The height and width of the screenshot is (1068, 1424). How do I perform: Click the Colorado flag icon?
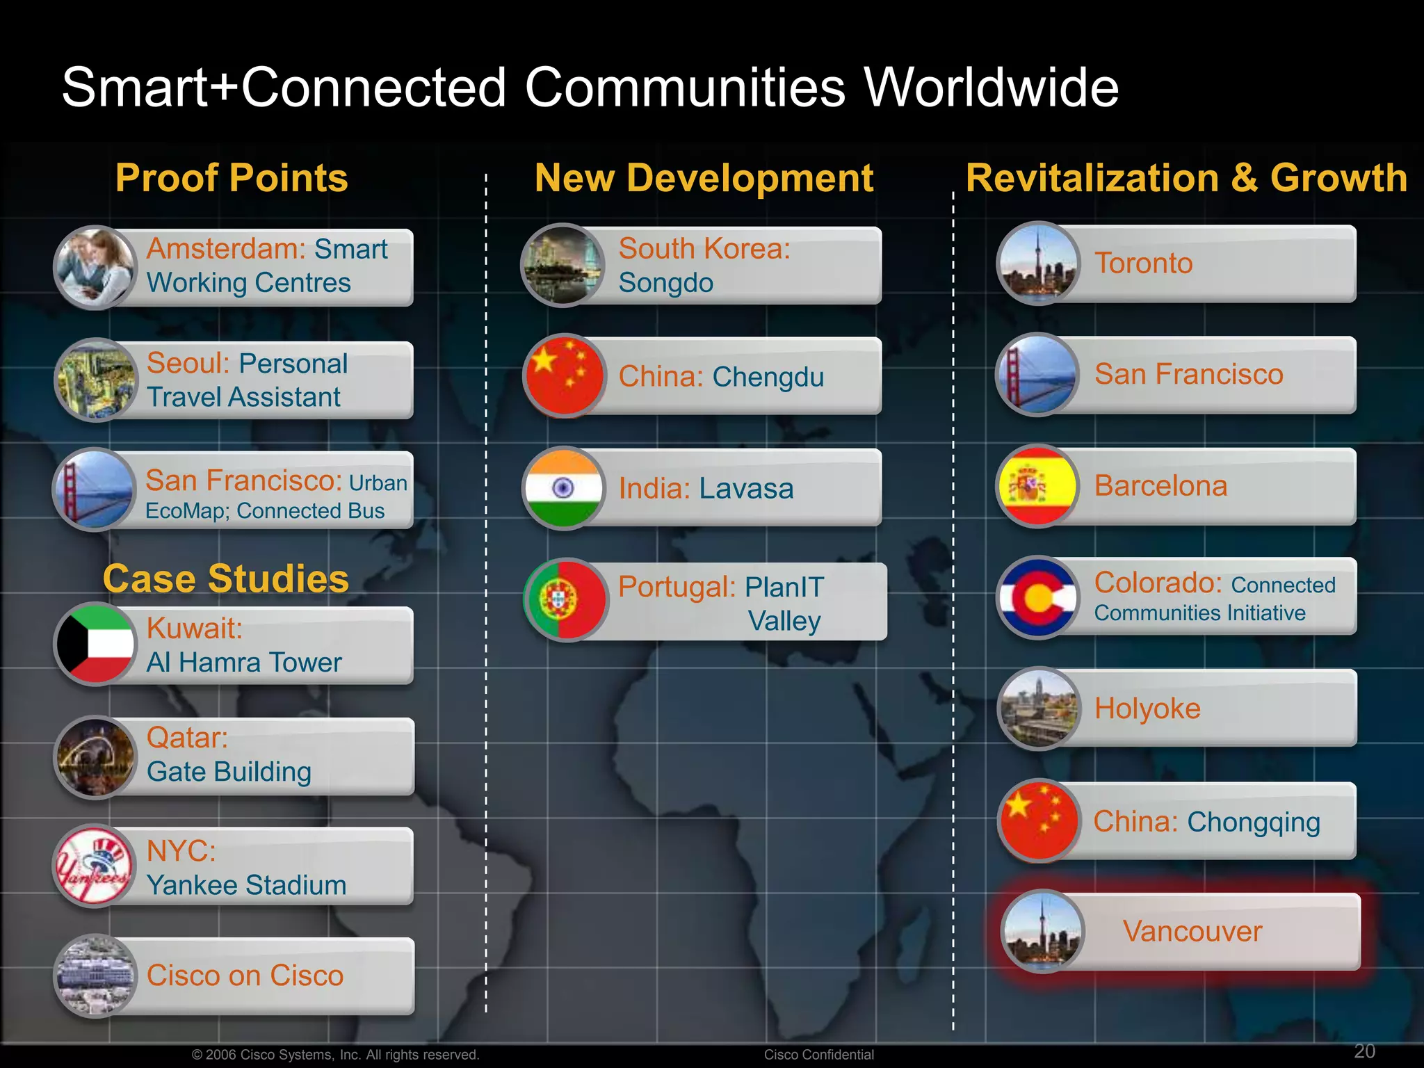(x=1037, y=597)
